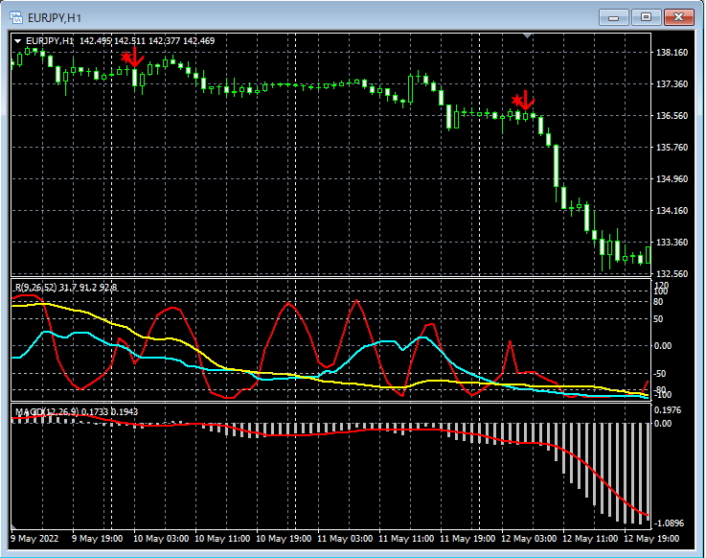This screenshot has height=558, width=706.
Task: Click the R(9,26,52) indicator label
Action: point(35,287)
